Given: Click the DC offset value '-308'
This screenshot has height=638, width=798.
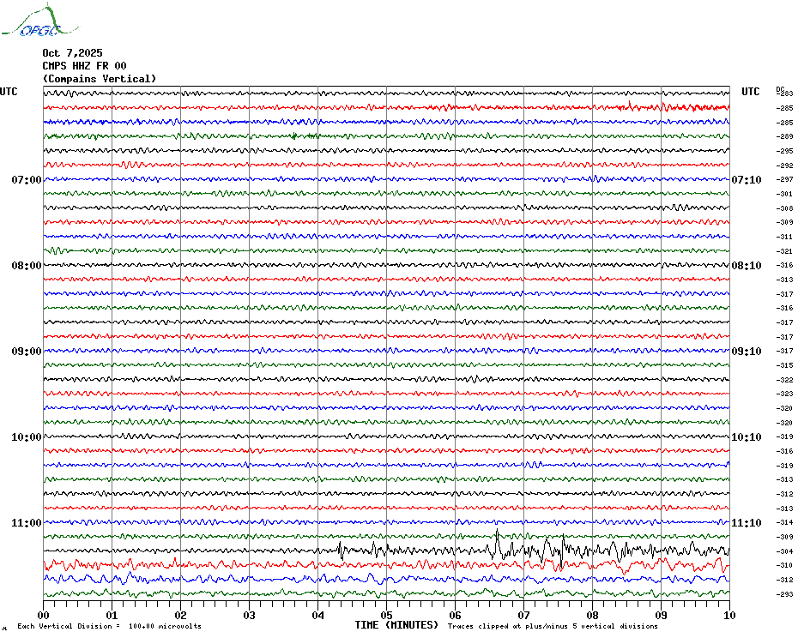Looking at the screenshot, I should pyautogui.click(x=785, y=208).
